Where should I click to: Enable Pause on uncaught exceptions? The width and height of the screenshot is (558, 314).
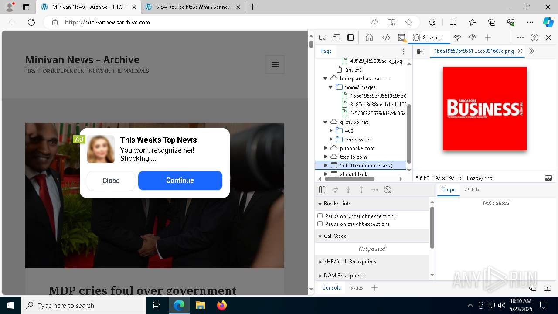tap(320, 216)
